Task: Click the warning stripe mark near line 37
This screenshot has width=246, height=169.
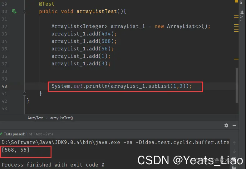Action: tap(236, 59)
